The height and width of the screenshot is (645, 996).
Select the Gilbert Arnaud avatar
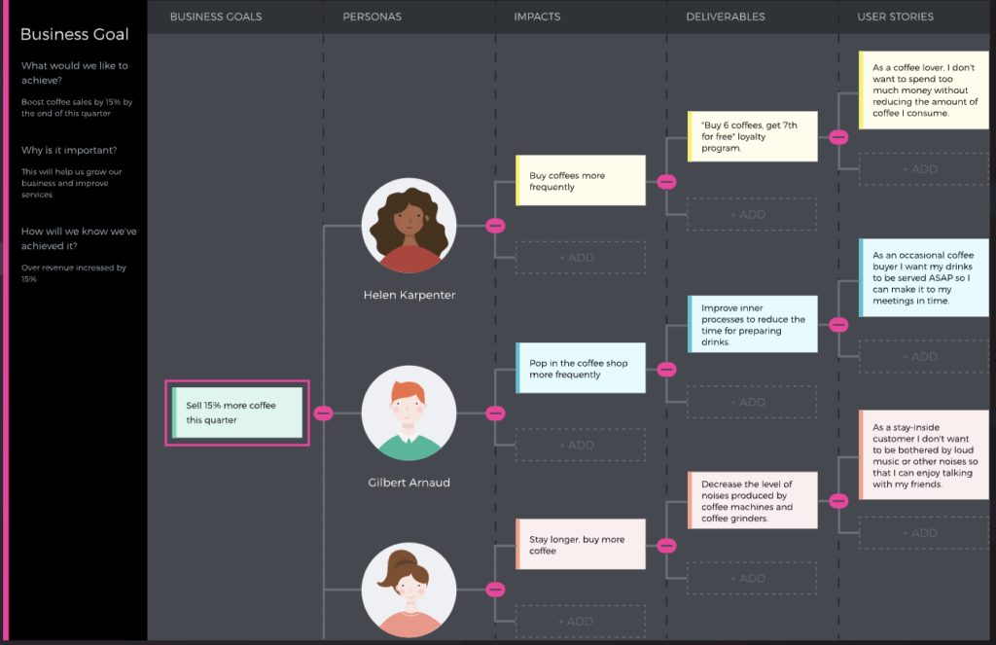tap(409, 412)
